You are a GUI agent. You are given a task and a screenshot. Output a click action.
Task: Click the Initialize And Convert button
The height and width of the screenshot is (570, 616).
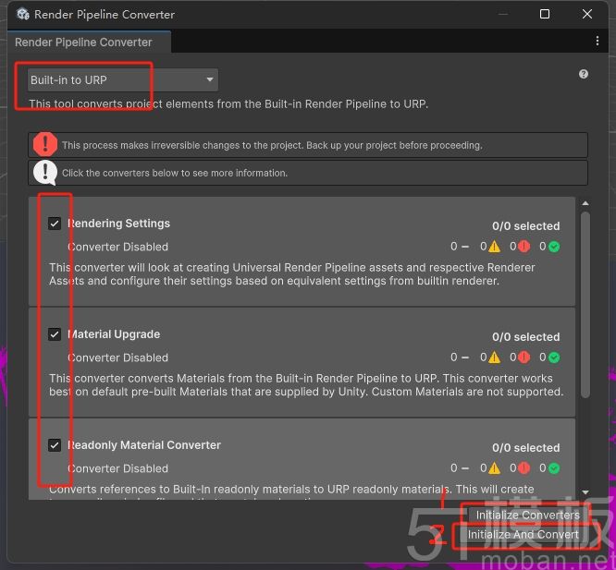(x=523, y=534)
